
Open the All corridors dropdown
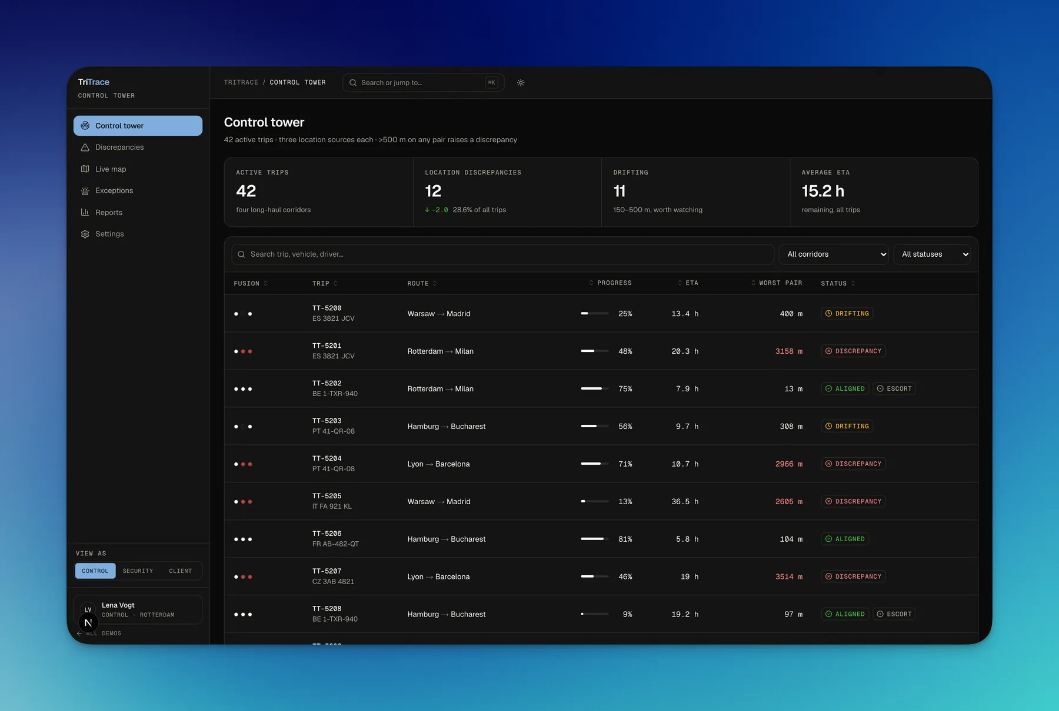tap(834, 254)
